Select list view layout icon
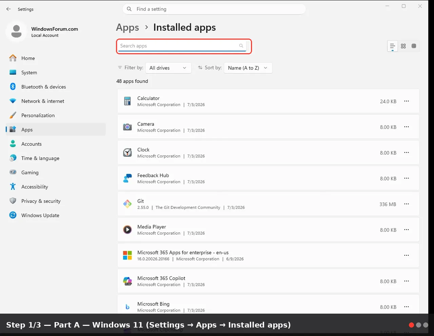 click(x=392, y=46)
